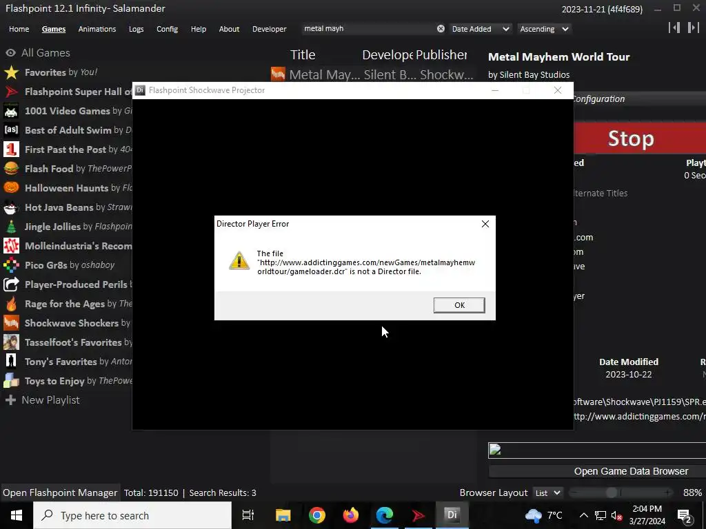Open the Help menu
Viewport: 706px width, 529px height.
[199, 29]
